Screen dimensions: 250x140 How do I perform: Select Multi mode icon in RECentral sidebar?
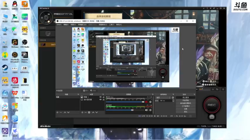coord(48,34)
